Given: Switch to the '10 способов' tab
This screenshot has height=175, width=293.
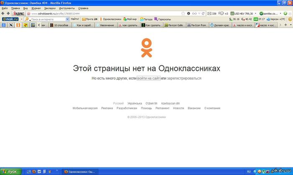Looking at the screenshot, I should (x=60, y=25).
